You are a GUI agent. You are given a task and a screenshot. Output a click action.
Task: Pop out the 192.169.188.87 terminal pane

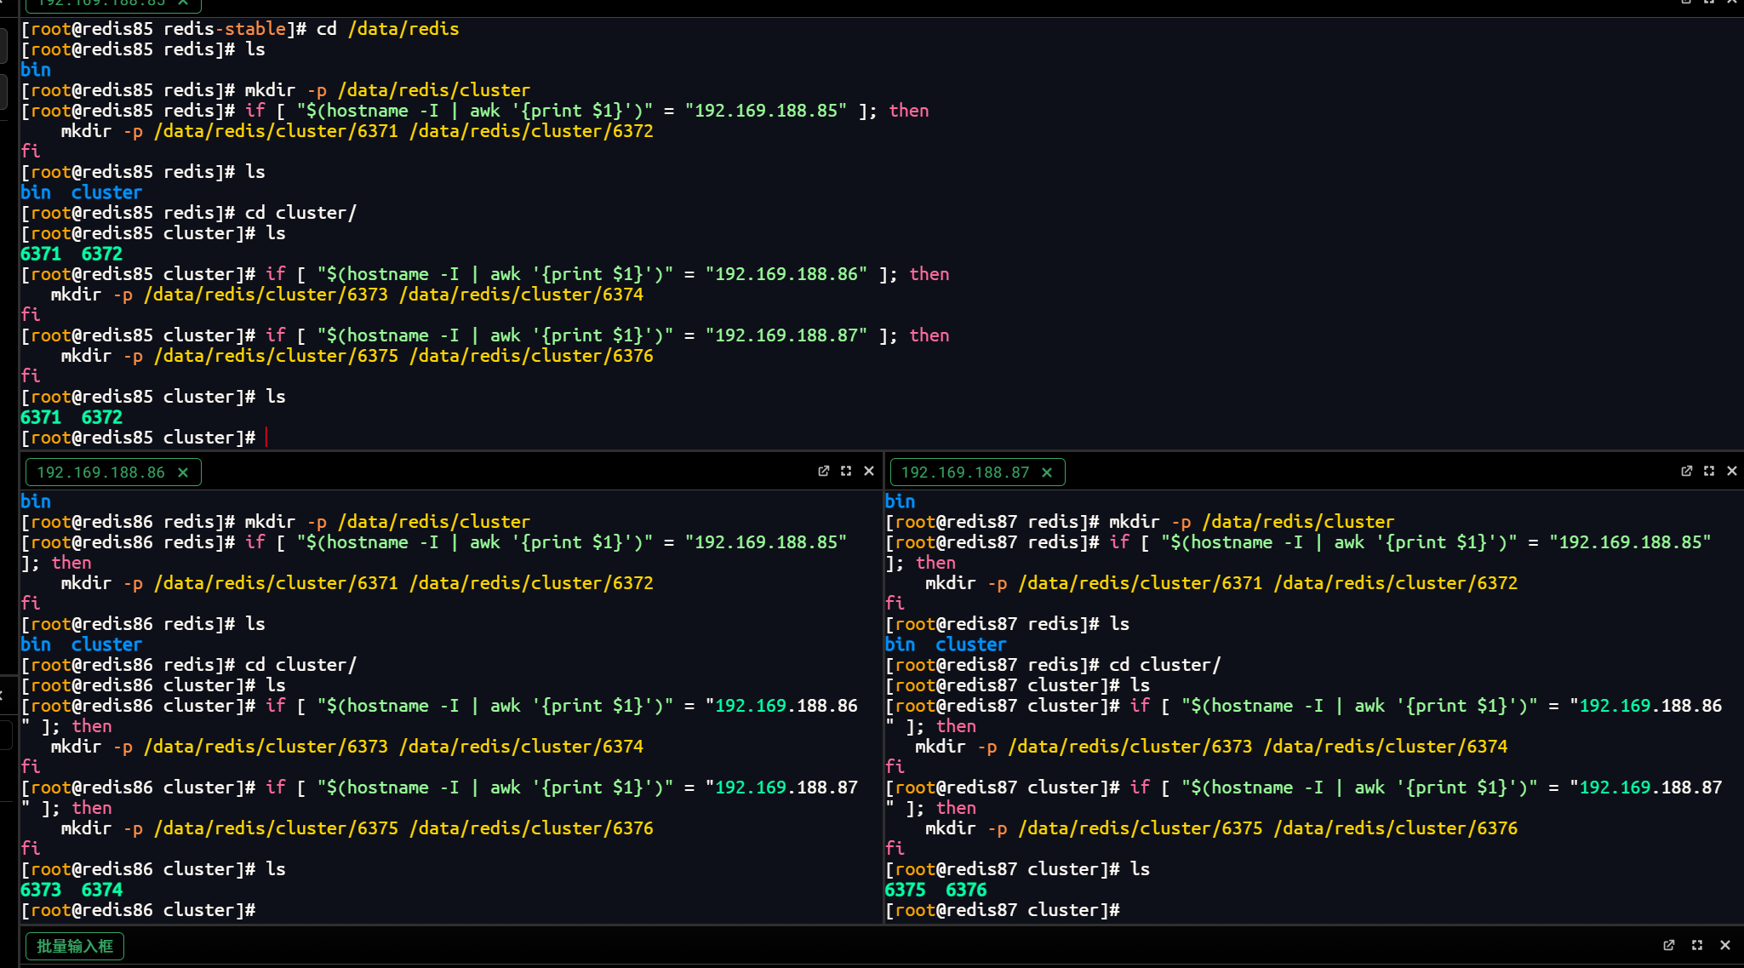tap(1686, 471)
